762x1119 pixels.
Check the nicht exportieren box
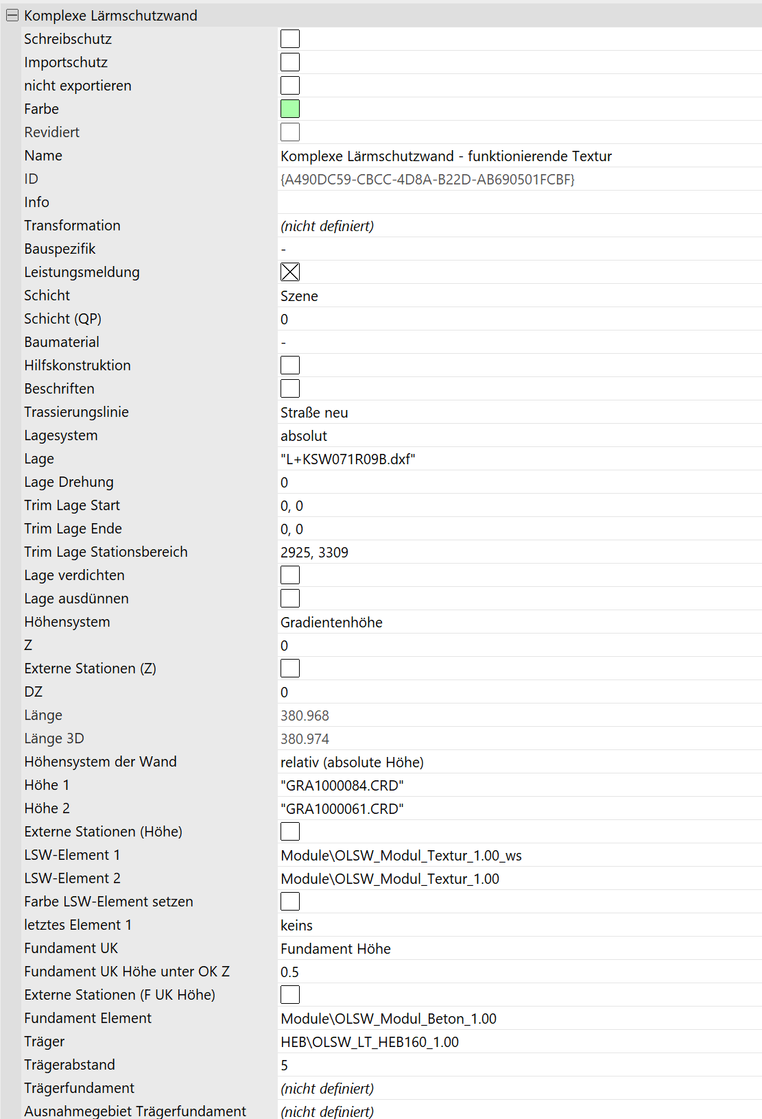click(290, 86)
